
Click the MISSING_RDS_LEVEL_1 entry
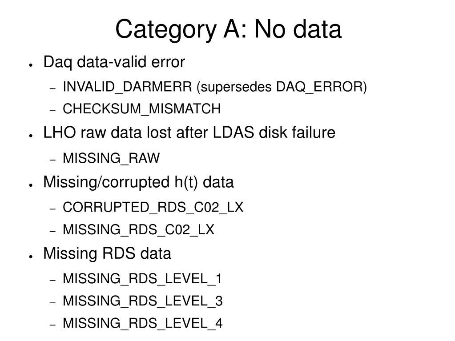click(x=142, y=279)
